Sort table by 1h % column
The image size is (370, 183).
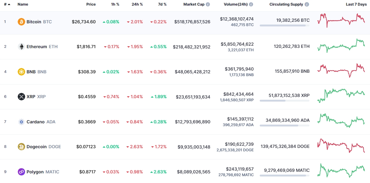click(115, 4)
